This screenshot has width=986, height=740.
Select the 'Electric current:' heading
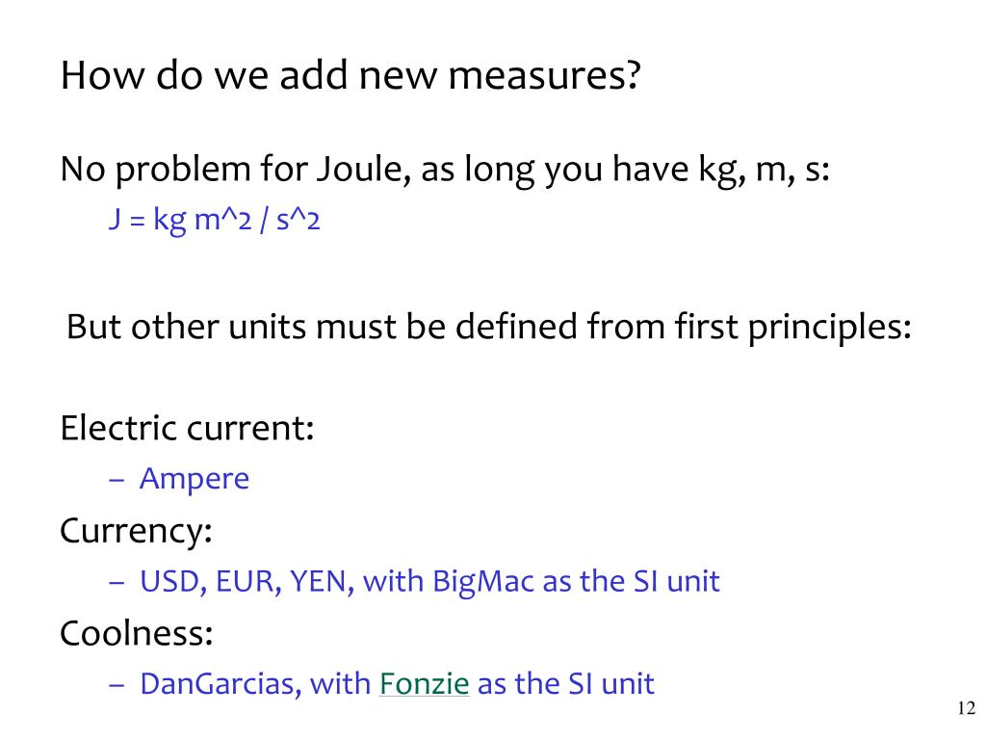click(x=187, y=428)
